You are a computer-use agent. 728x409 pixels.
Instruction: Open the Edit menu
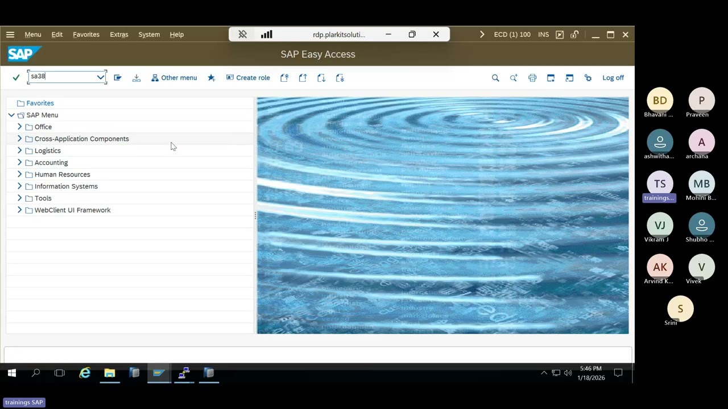pos(57,35)
